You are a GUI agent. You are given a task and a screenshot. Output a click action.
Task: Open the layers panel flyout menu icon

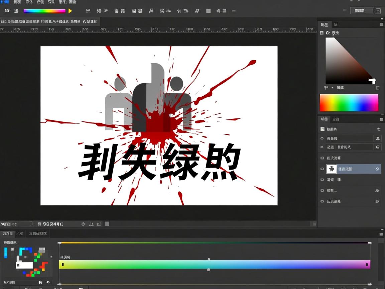click(381, 119)
